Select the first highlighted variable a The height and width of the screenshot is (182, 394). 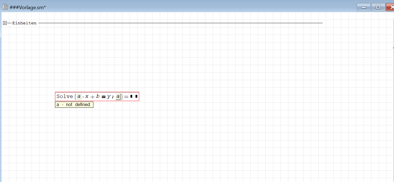click(x=79, y=96)
